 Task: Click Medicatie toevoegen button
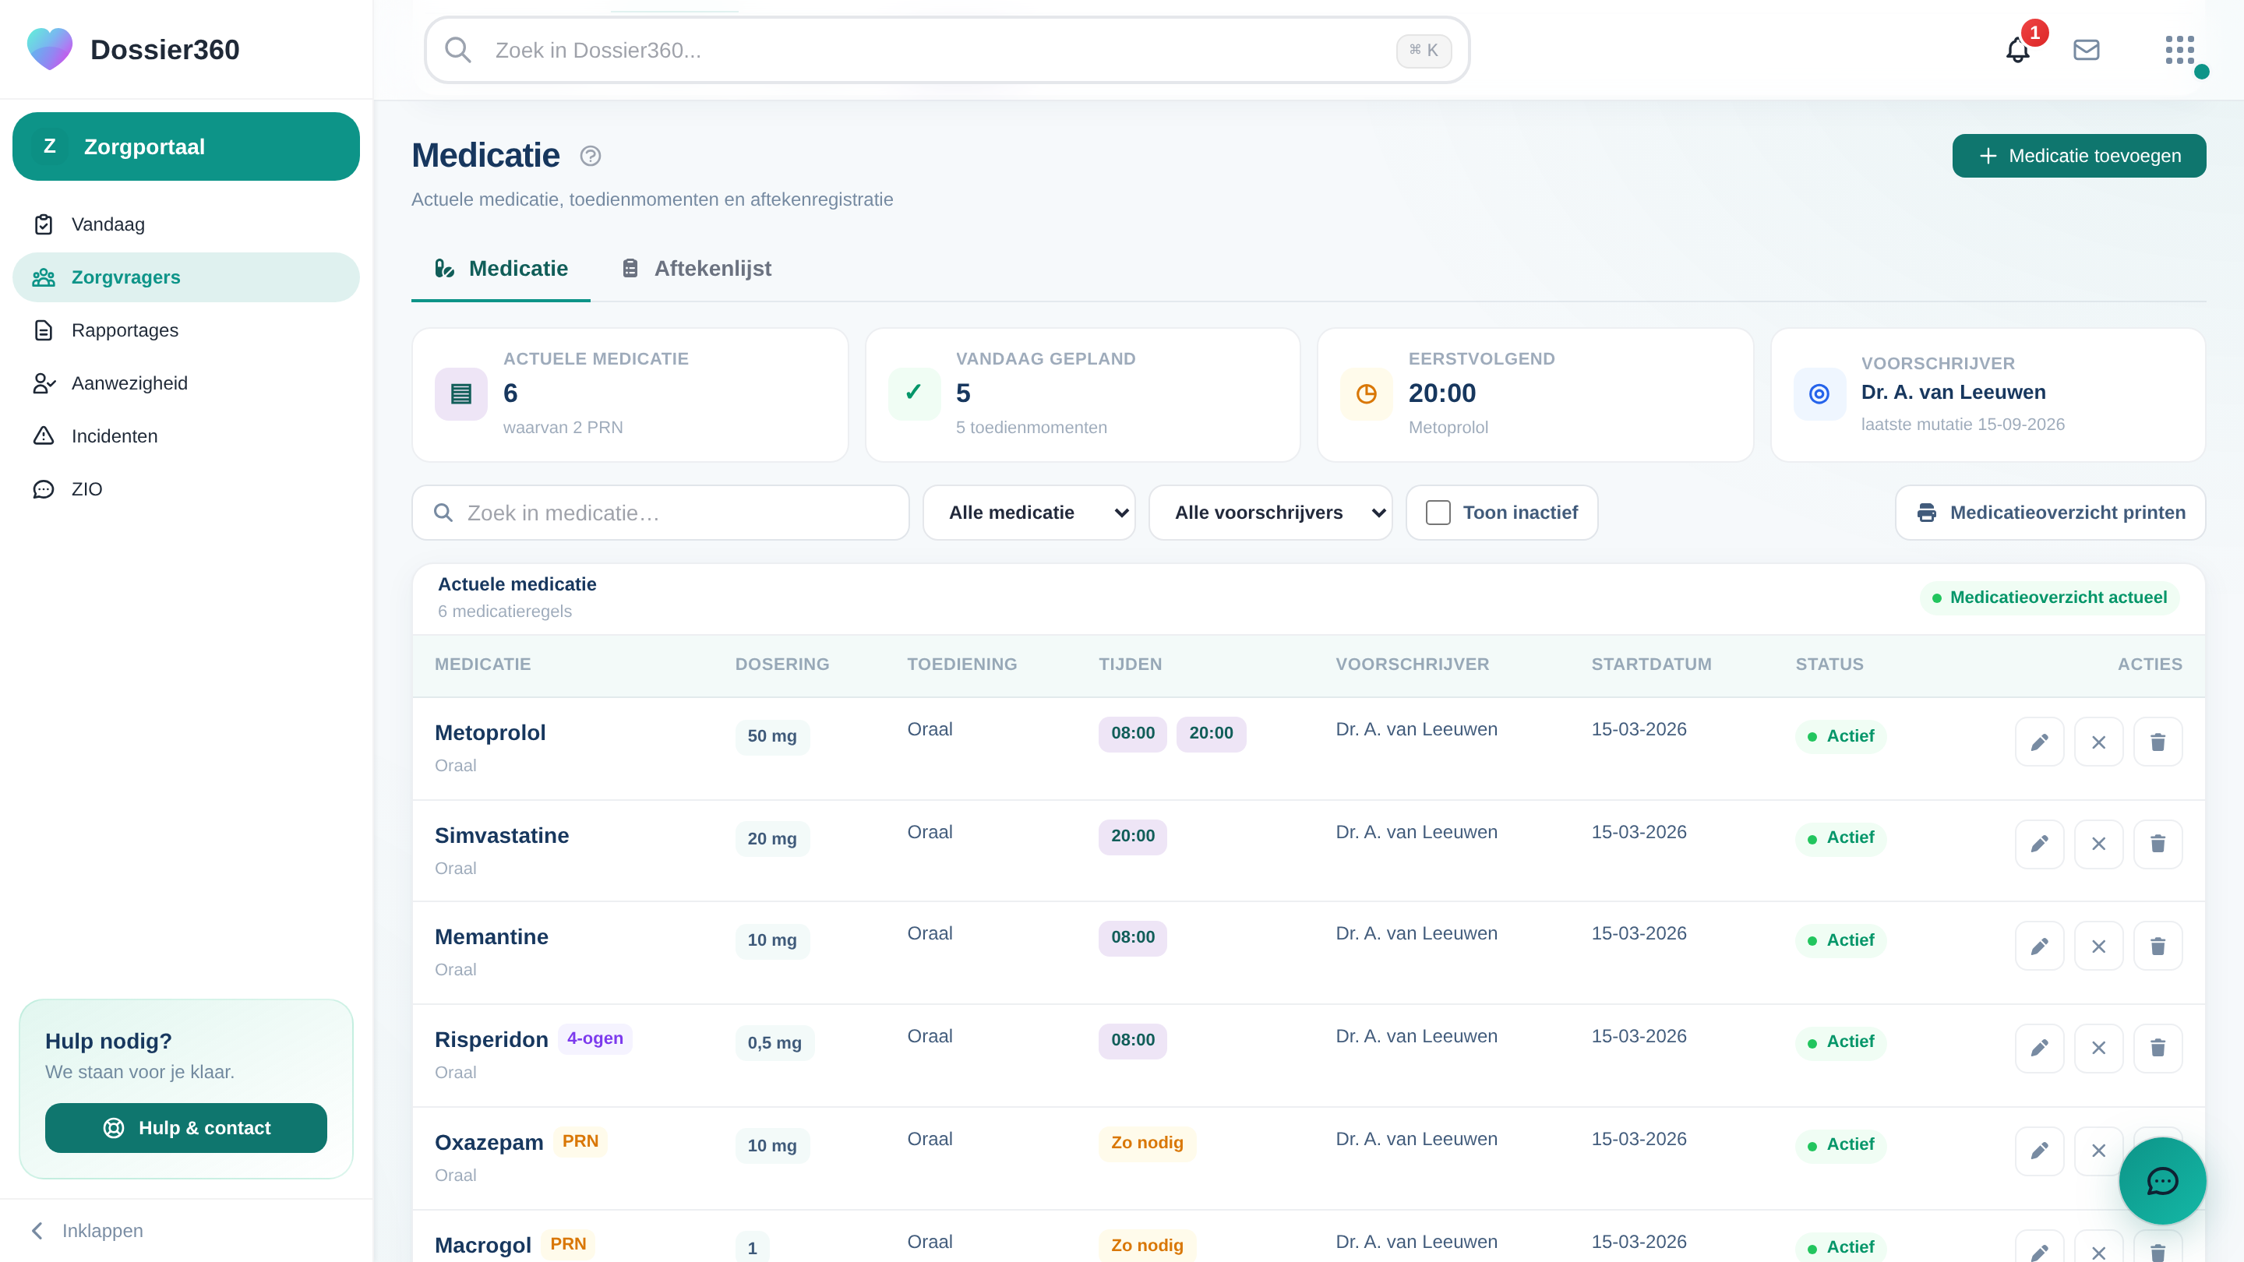(2079, 156)
